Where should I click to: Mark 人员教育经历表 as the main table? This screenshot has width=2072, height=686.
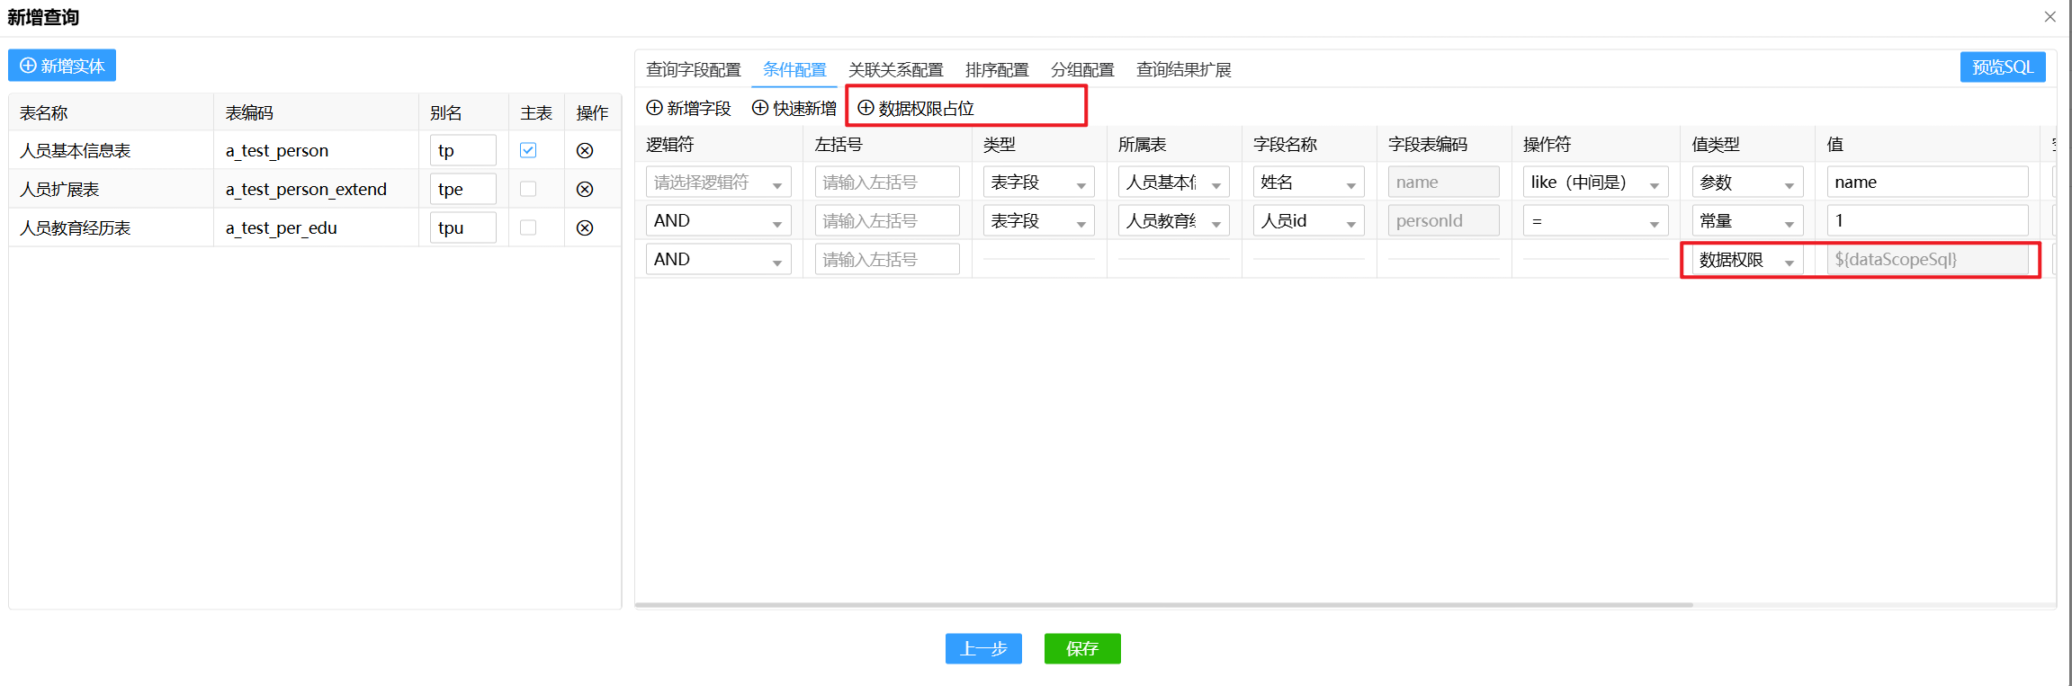point(528,227)
